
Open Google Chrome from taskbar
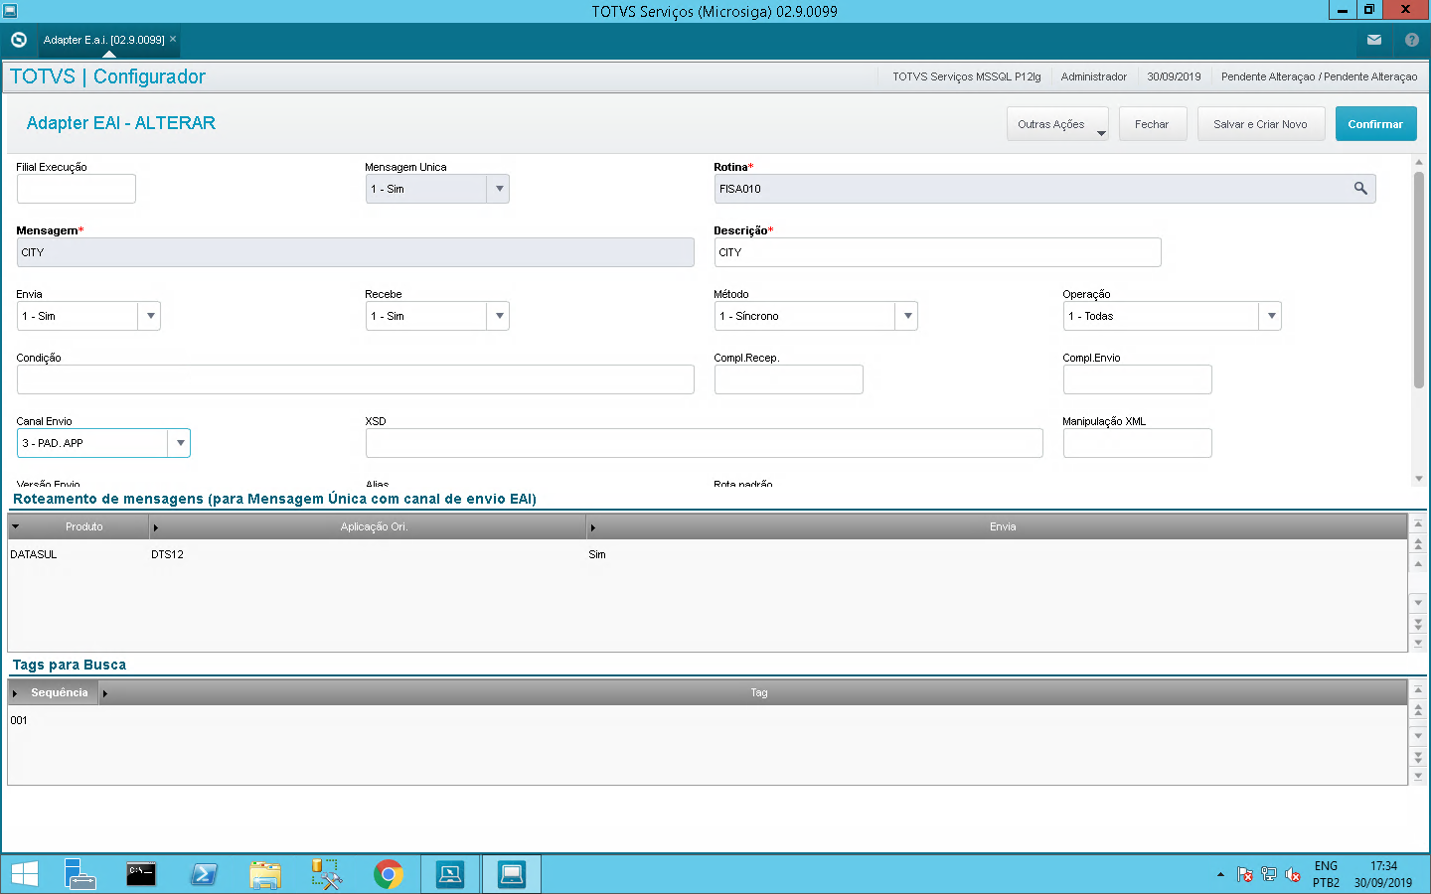tap(389, 874)
